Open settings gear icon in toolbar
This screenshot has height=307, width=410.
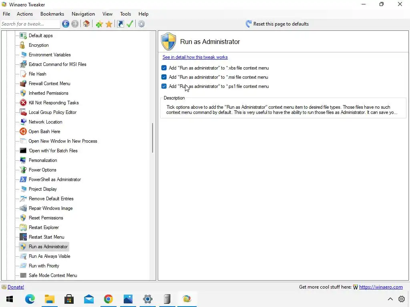click(141, 24)
